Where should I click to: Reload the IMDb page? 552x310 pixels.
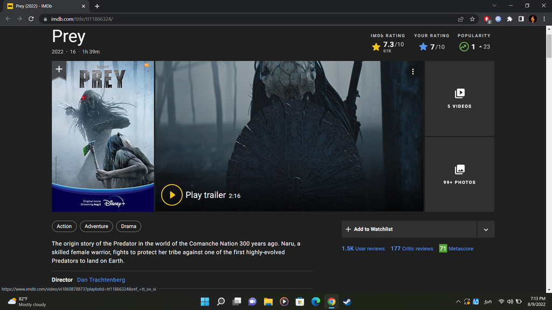pos(31,19)
